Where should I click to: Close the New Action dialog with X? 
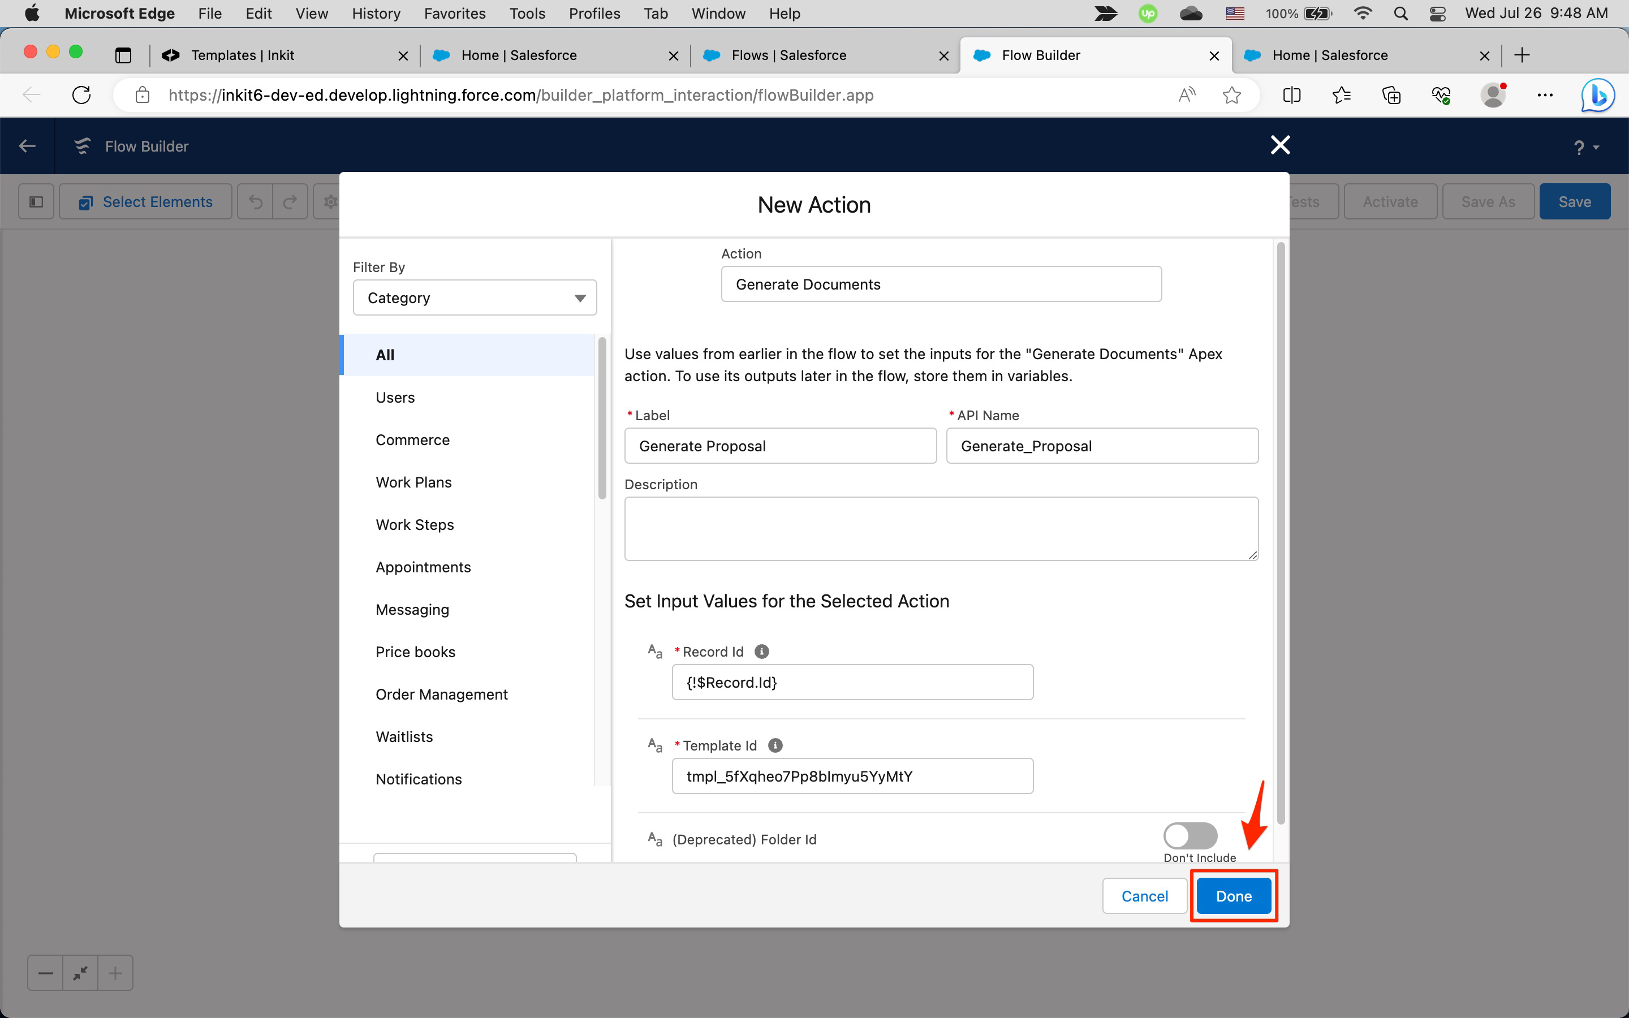(x=1279, y=145)
